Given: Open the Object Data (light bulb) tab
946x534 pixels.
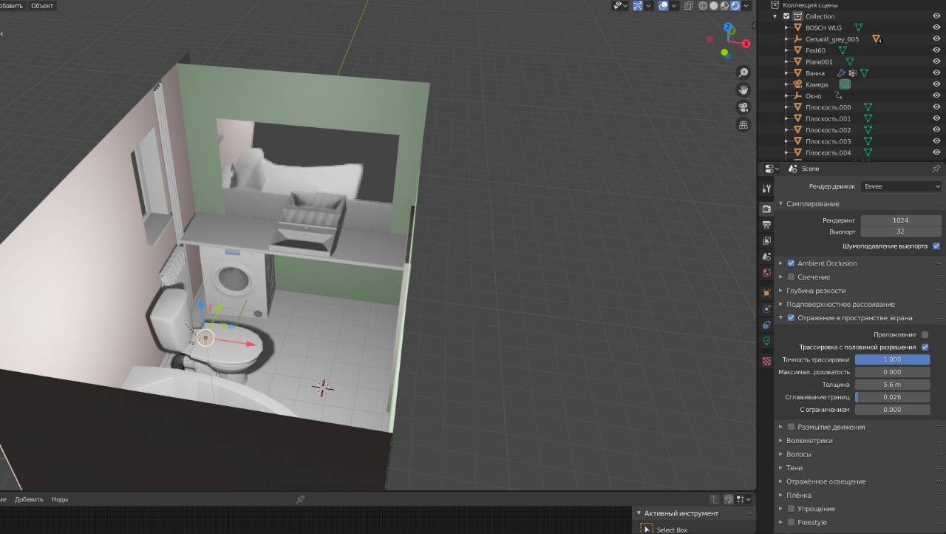Looking at the screenshot, I should (766, 341).
